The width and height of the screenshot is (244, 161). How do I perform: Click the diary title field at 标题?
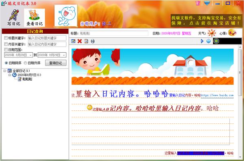pos(114,33)
